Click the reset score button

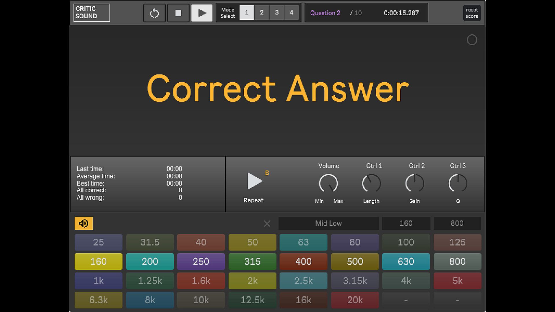tap(472, 13)
